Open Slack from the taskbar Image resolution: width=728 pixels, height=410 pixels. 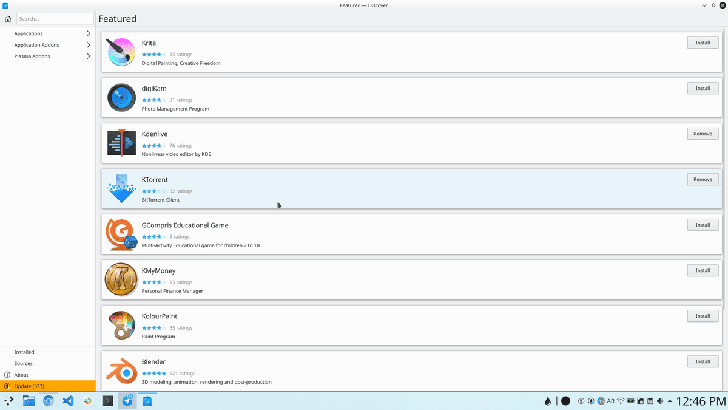pos(87,401)
